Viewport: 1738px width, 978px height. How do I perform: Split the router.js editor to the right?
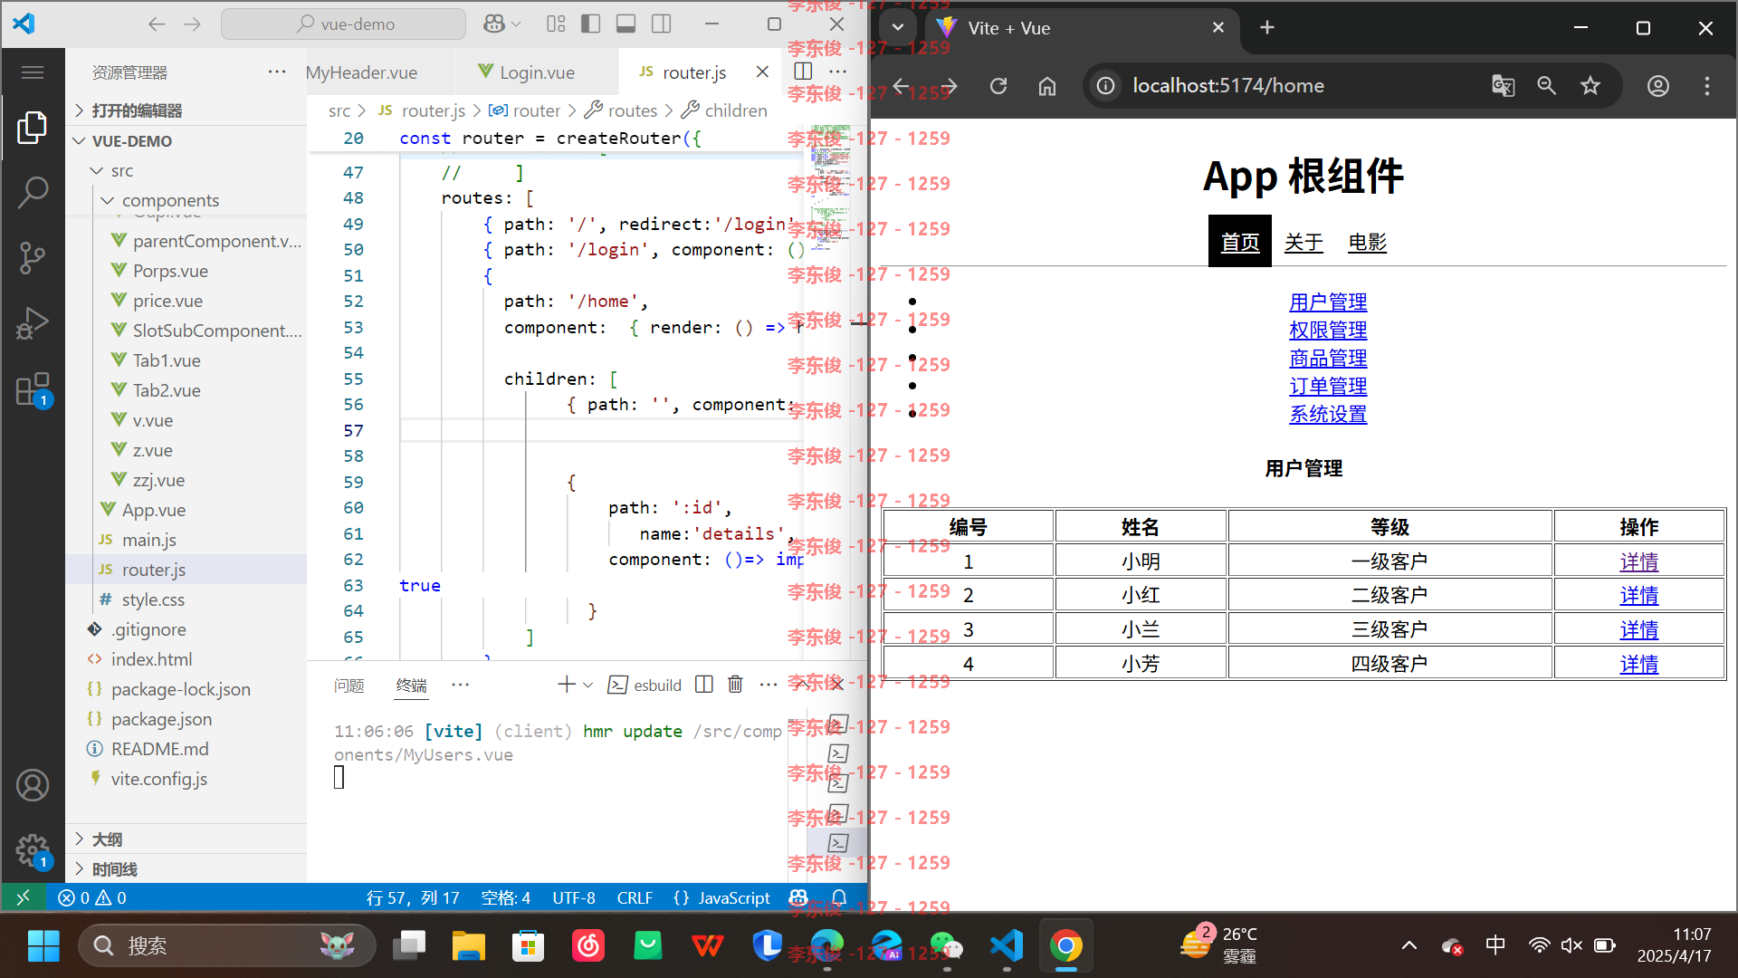point(803,72)
